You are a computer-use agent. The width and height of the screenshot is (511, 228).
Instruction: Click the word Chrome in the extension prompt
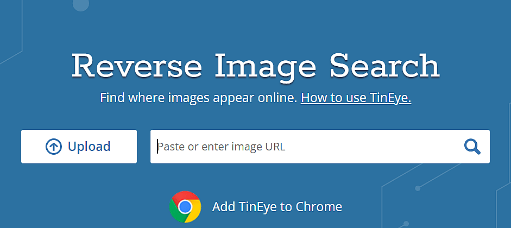click(319, 207)
